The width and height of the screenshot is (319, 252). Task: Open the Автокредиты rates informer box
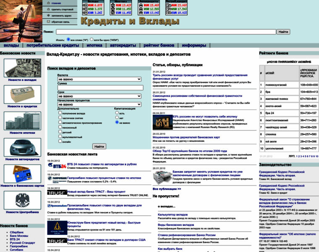[x=149, y=8]
